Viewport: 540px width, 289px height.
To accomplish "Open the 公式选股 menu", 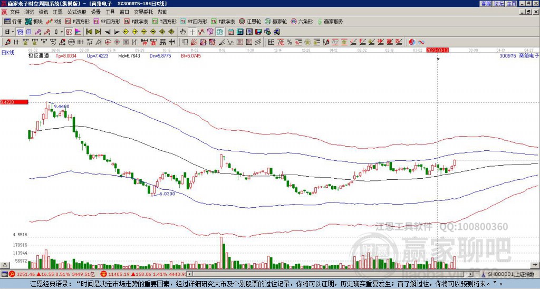I will (x=77, y=12).
